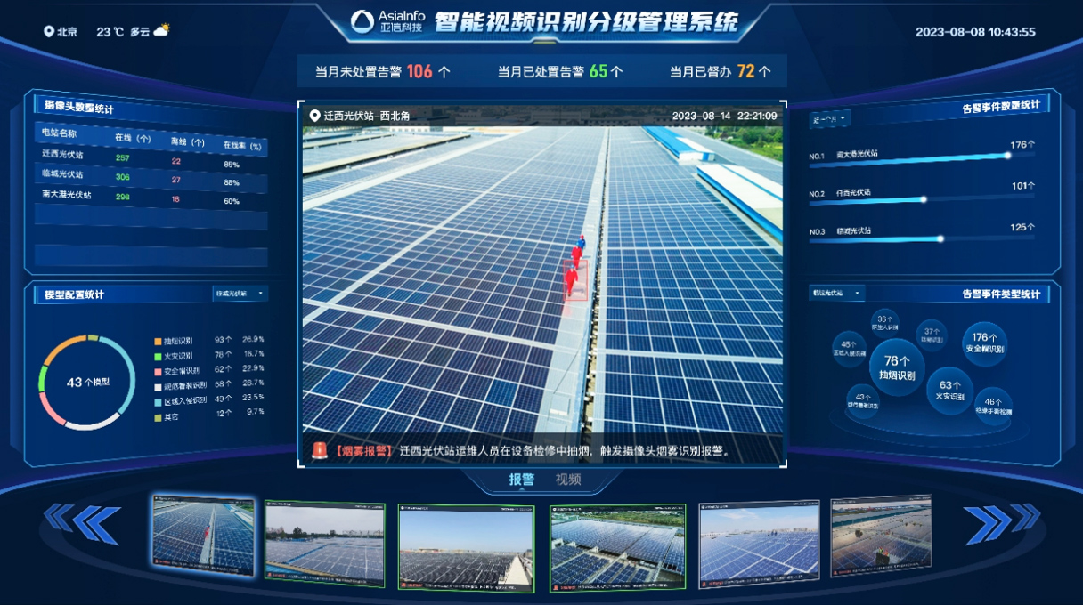Switch to the 报警 tab
The width and height of the screenshot is (1083, 605).
point(521,480)
